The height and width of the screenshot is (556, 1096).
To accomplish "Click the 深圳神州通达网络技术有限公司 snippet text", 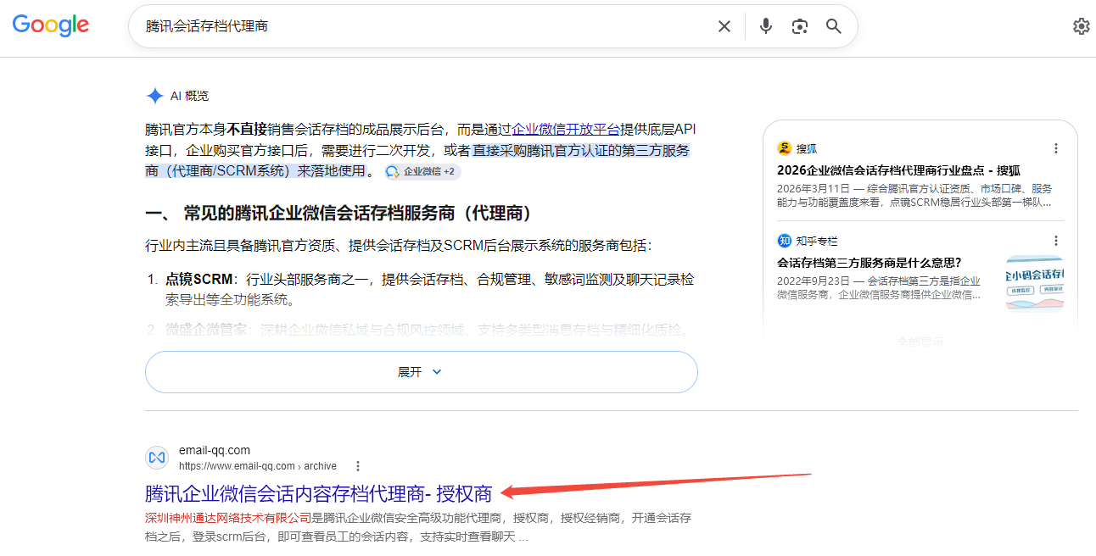I will [228, 518].
